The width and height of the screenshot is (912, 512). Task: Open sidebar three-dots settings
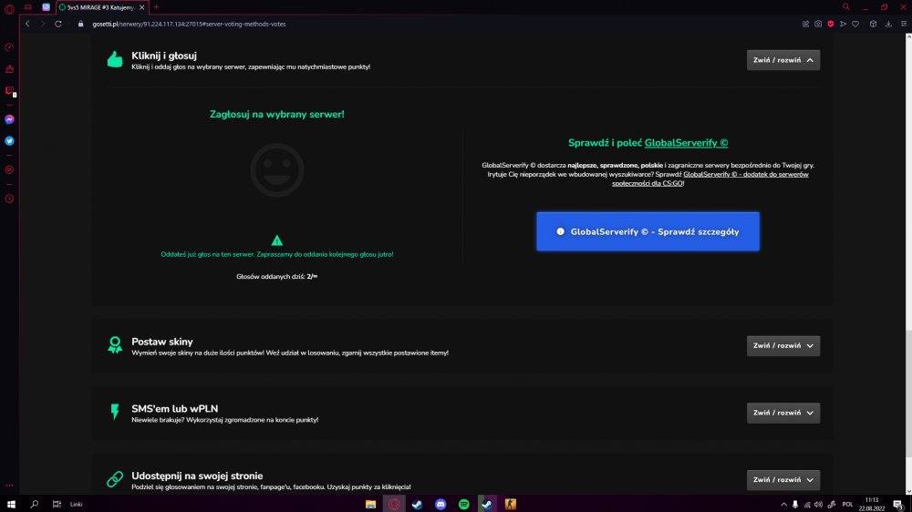tap(9, 486)
